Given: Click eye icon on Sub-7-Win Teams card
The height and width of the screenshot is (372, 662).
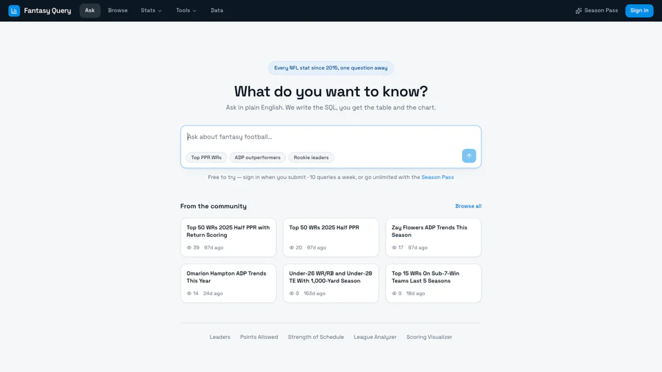Looking at the screenshot, I should pos(394,293).
